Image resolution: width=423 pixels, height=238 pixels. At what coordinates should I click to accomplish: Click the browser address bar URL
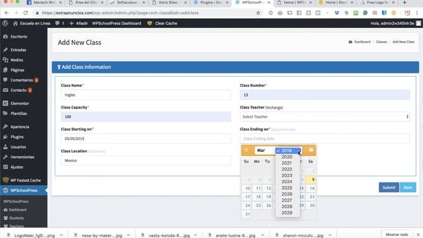(x=120, y=13)
